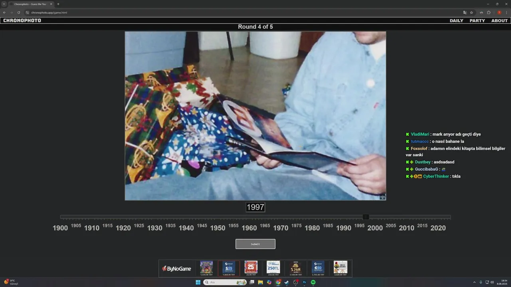
Task: Open the 5.768 gold ad item
Action: point(295,268)
